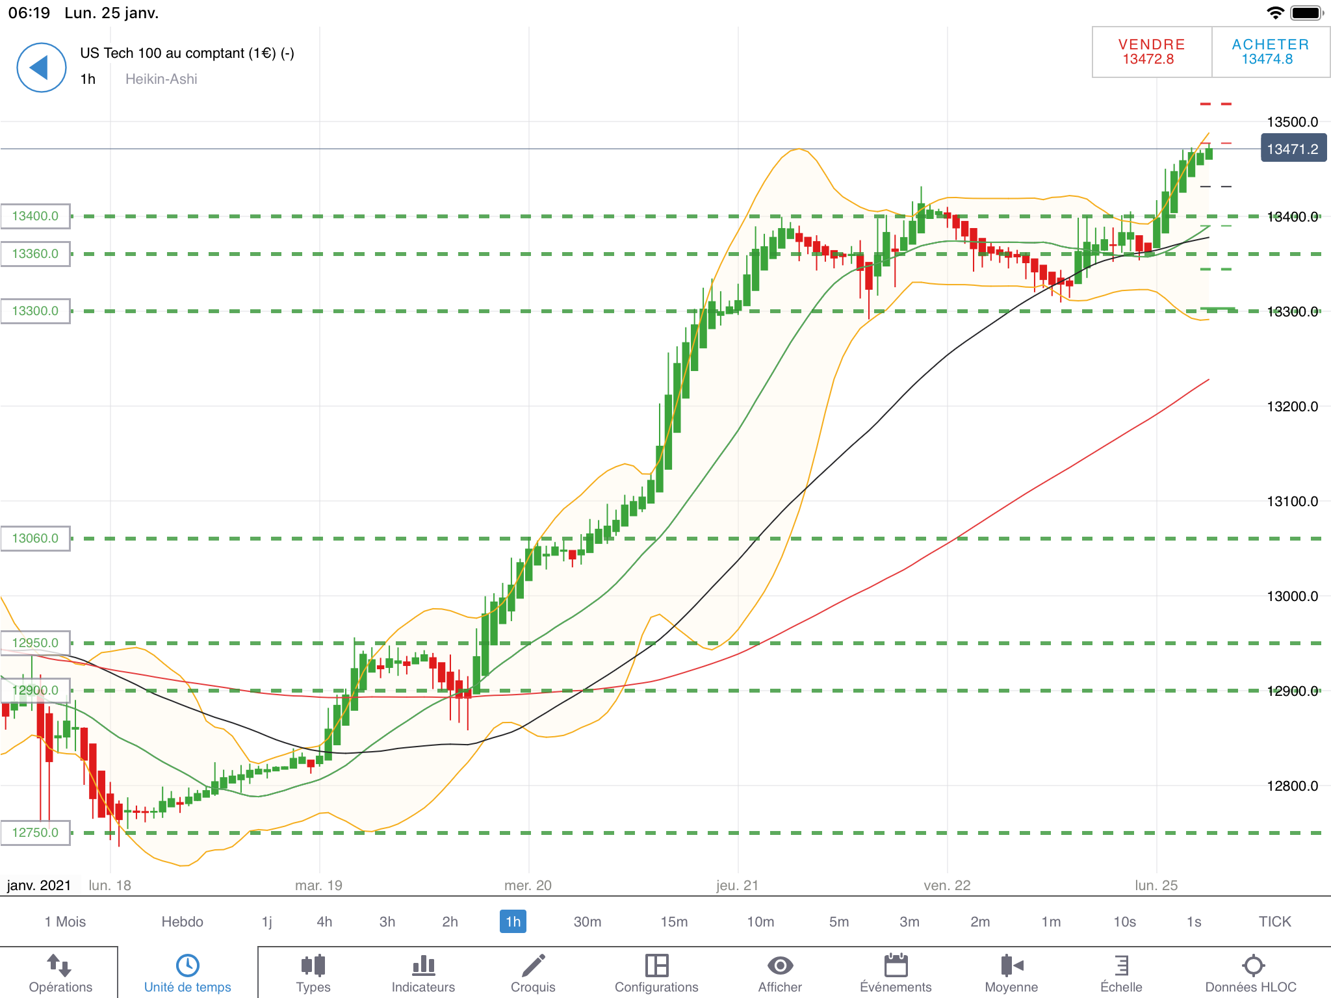This screenshot has height=998, width=1331.
Task: Switch to TICK timeframe
Action: [1274, 921]
